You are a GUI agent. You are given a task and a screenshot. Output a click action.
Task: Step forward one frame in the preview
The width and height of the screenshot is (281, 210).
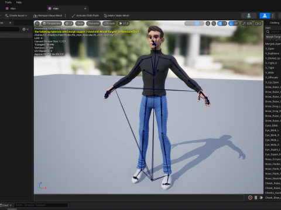tap(261, 198)
